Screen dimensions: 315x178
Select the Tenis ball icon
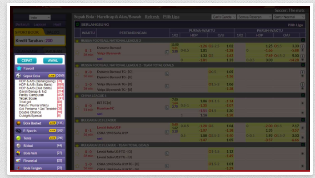click(19, 138)
